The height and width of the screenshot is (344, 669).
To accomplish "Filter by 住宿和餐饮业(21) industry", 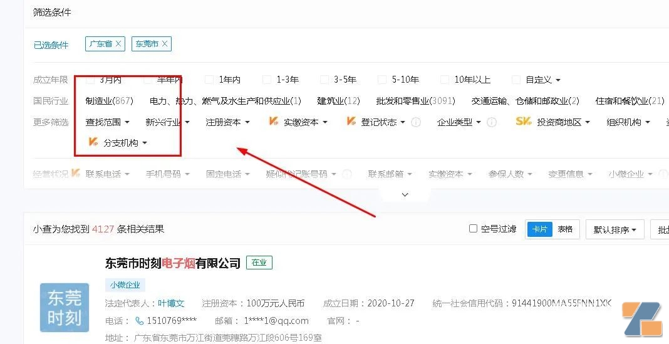I will tap(630, 101).
